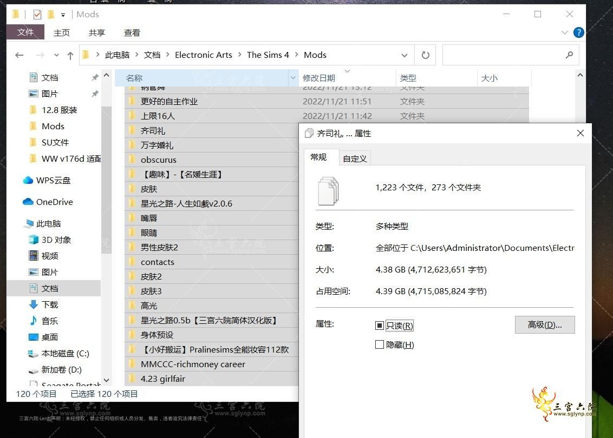Select MMCCC-richmoney career folder icon
This screenshot has height=438, width=613.
[x=133, y=364]
